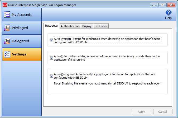Select the Response tab
The width and height of the screenshot is (178, 118).
(x=51, y=26)
